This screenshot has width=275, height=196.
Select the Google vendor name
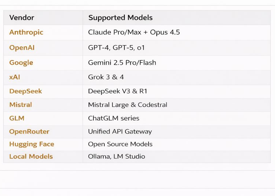coord(21,63)
